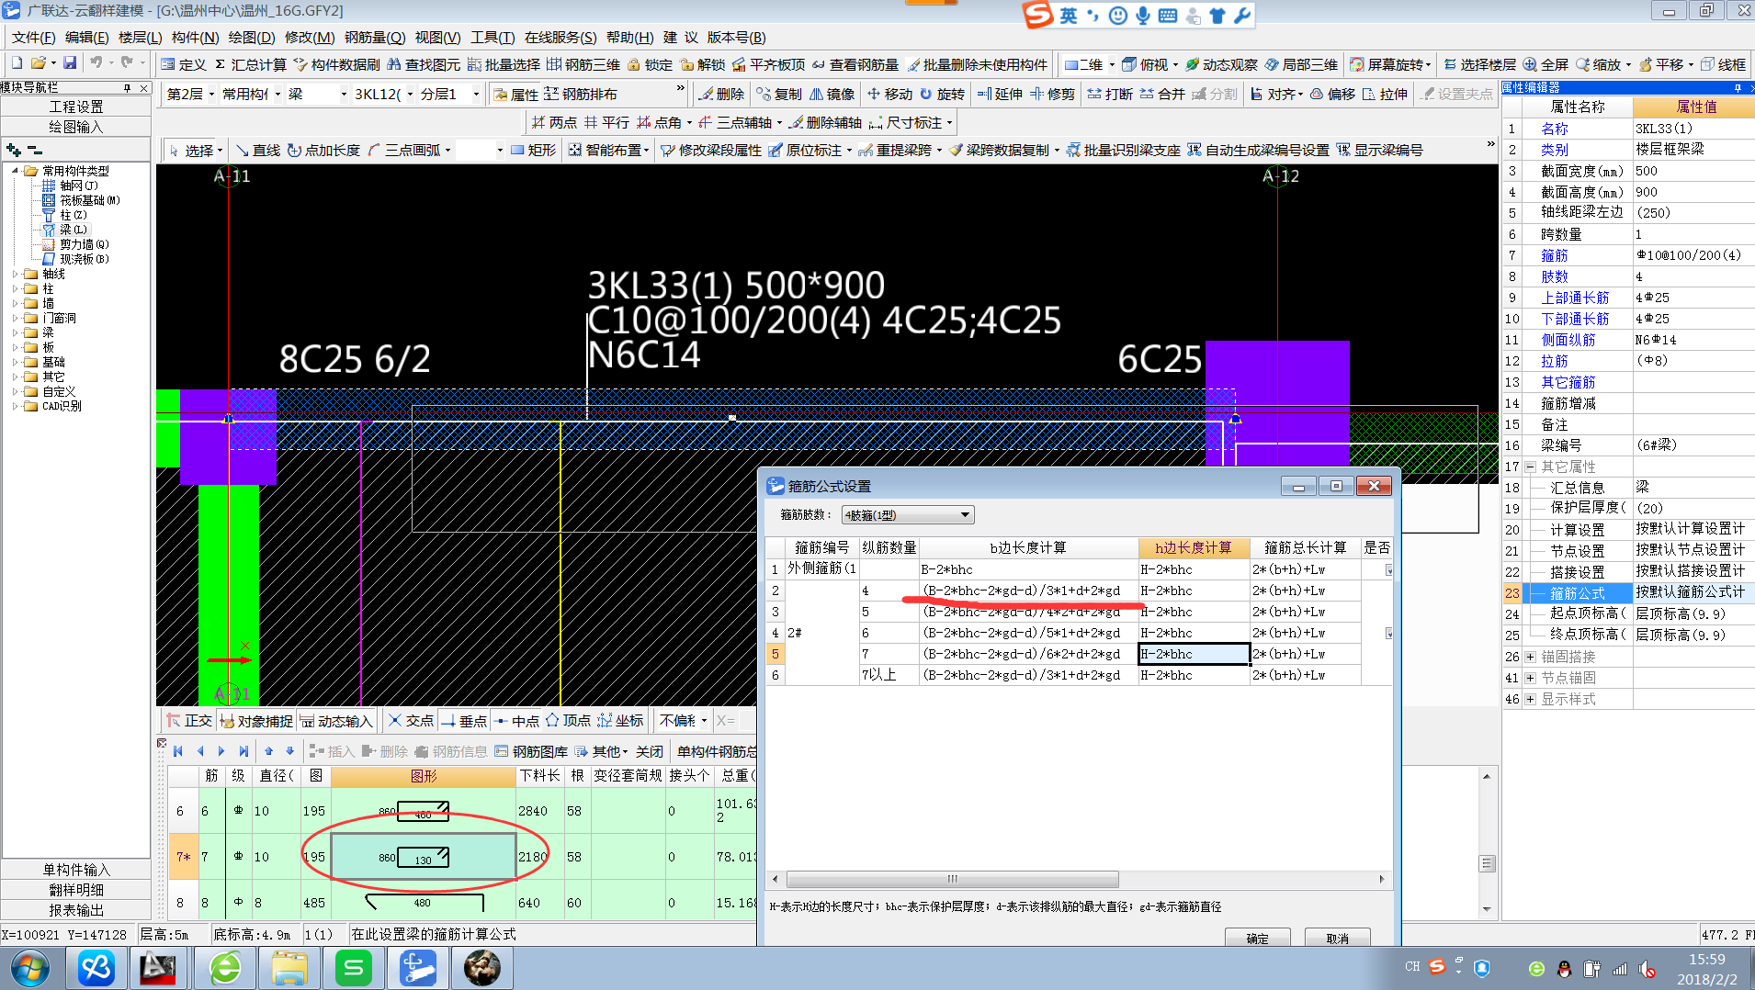Open the 文件(F) menu
The width and height of the screenshot is (1755, 990).
(33, 37)
